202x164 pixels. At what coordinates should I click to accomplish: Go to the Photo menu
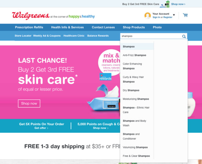157,27
